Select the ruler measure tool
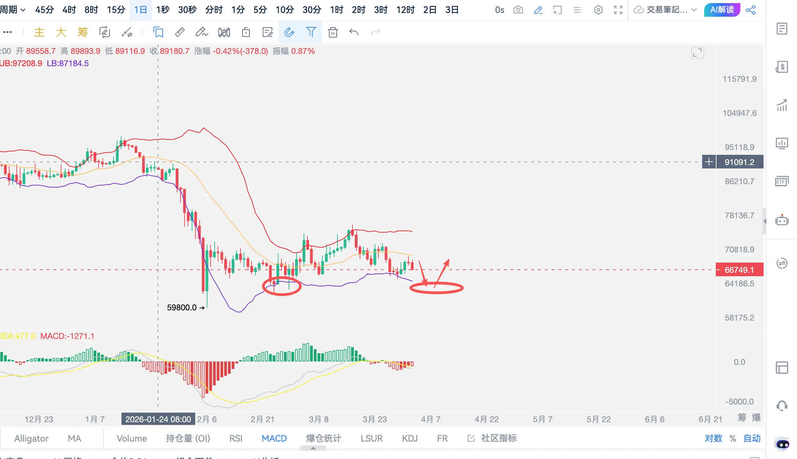This screenshot has height=459, width=797. (x=180, y=32)
